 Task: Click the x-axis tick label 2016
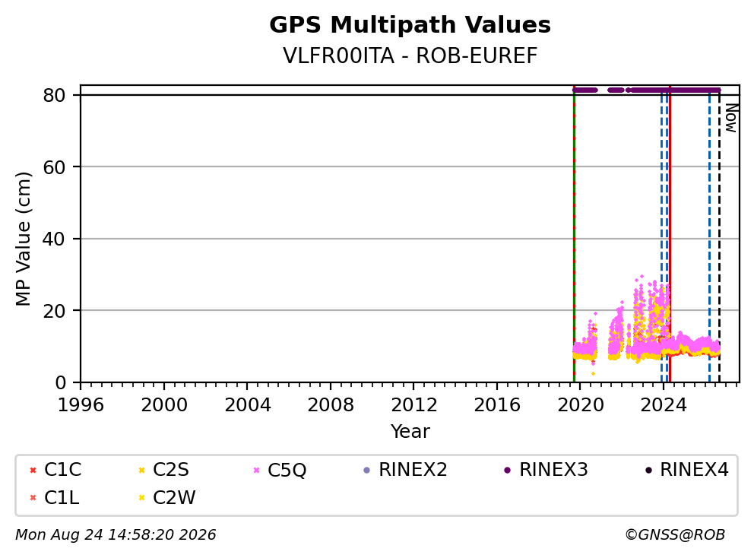(497, 405)
